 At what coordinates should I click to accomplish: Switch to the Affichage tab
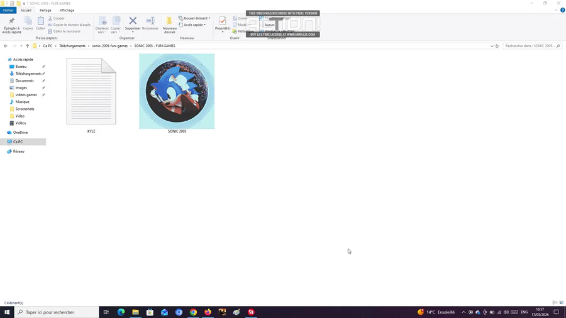point(67,10)
